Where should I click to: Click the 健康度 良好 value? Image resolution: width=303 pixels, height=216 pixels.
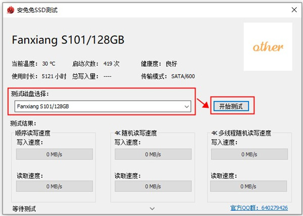tap(171, 64)
